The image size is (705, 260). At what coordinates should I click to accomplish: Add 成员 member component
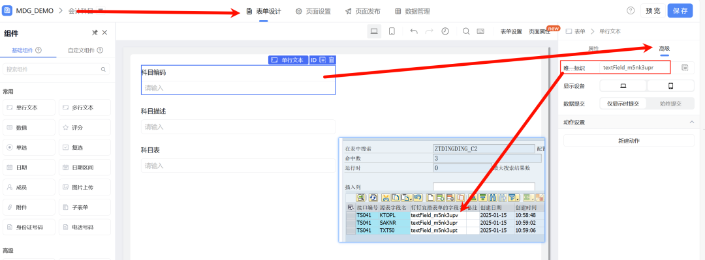click(x=29, y=187)
